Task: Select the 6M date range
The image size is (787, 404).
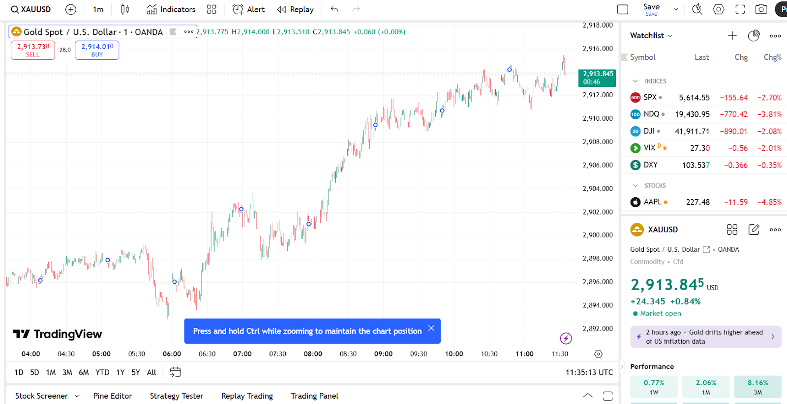Action: pyautogui.click(x=84, y=373)
